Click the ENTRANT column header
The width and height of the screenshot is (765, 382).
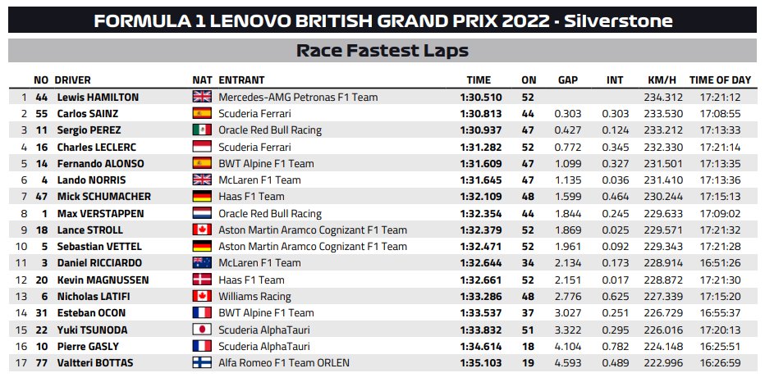[x=241, y=80]
